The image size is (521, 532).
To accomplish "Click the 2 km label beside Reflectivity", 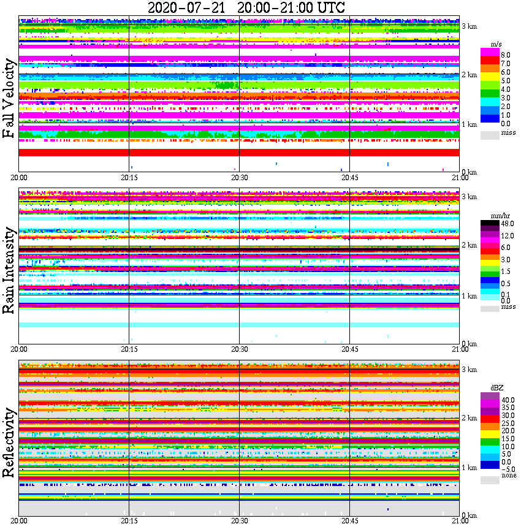I will coord(470,418).
